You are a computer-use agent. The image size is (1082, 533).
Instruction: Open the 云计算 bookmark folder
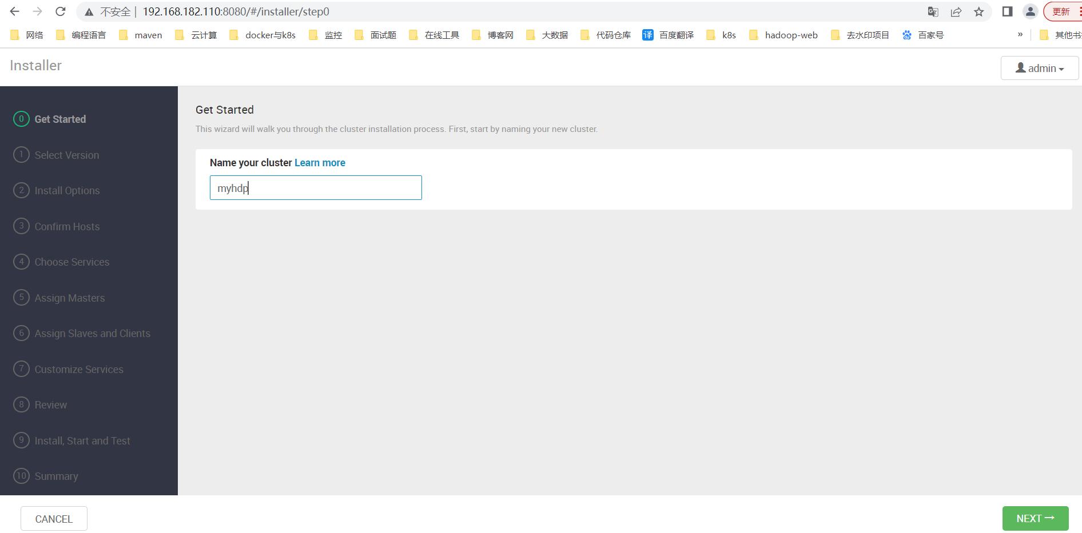point(196,35)
